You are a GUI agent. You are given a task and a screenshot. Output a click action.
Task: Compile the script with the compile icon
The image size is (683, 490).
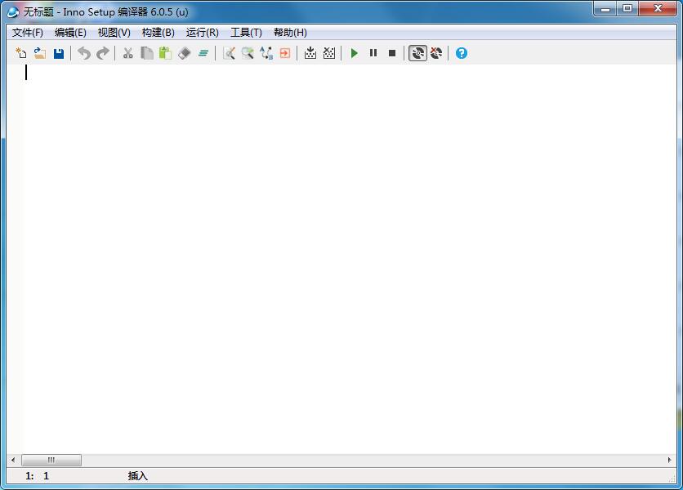(310, 53)
